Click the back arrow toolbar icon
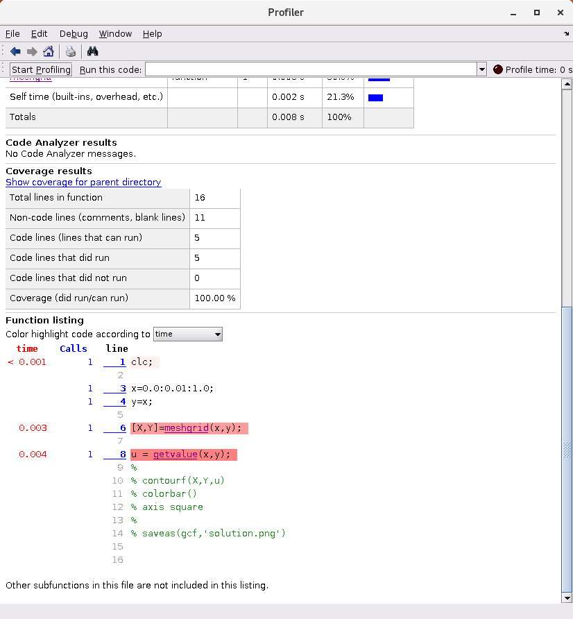 (15, 51)
